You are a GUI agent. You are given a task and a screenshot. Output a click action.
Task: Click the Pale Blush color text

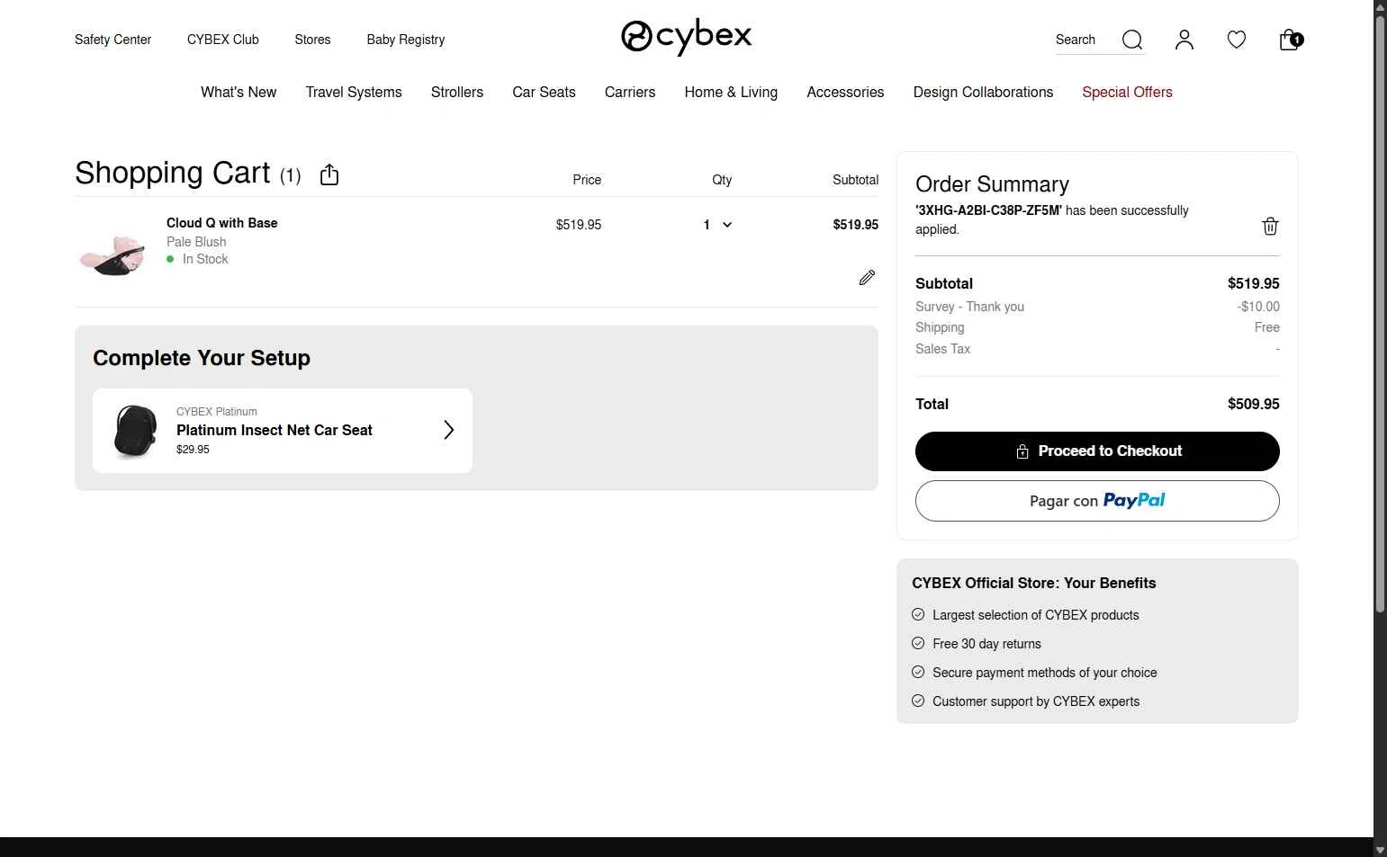pos(196,242)
